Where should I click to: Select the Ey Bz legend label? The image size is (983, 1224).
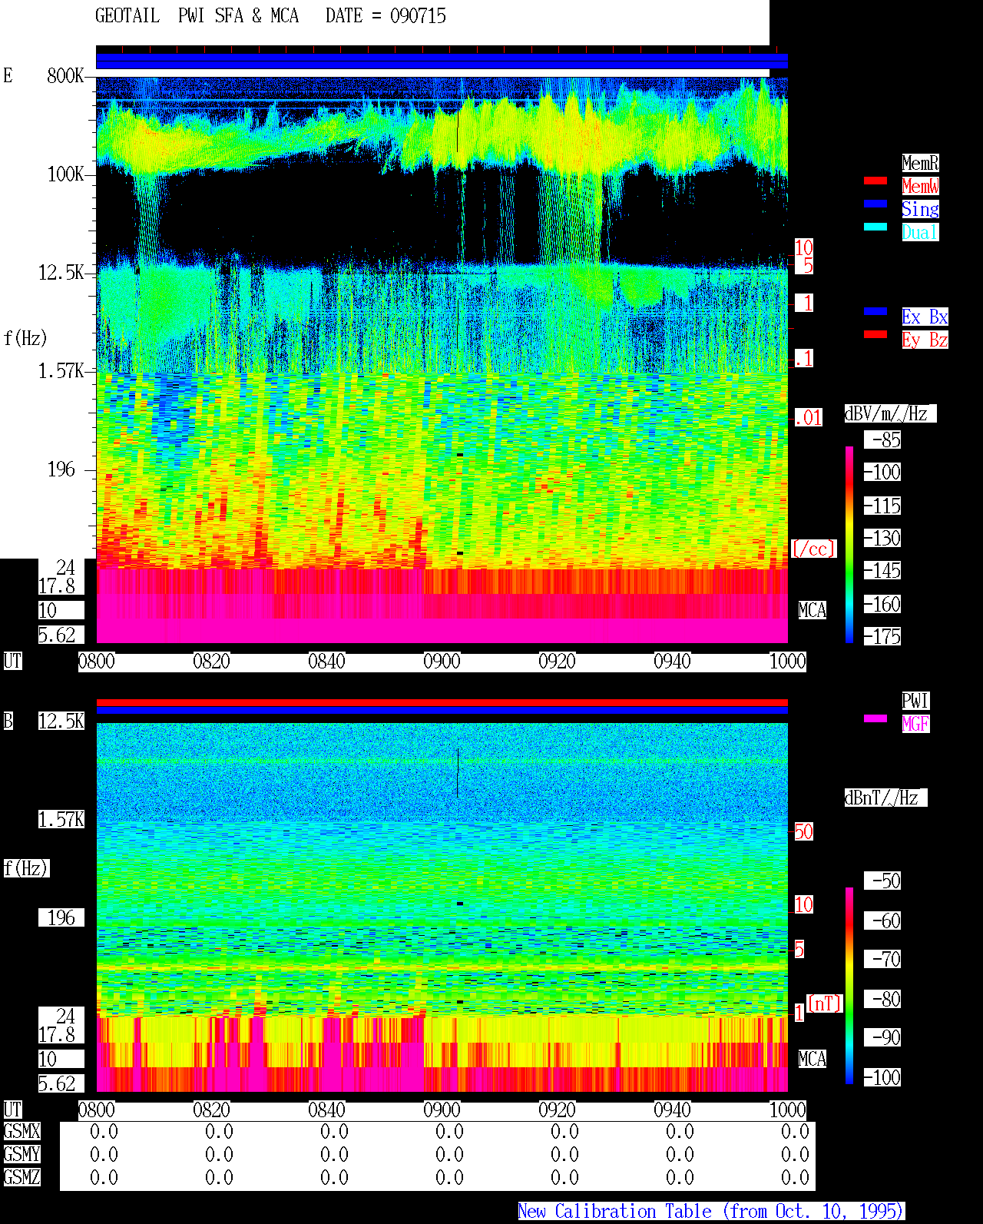925,340
